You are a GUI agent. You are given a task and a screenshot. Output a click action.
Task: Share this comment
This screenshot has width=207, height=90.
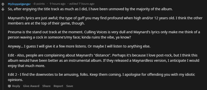tap(46, 86)
